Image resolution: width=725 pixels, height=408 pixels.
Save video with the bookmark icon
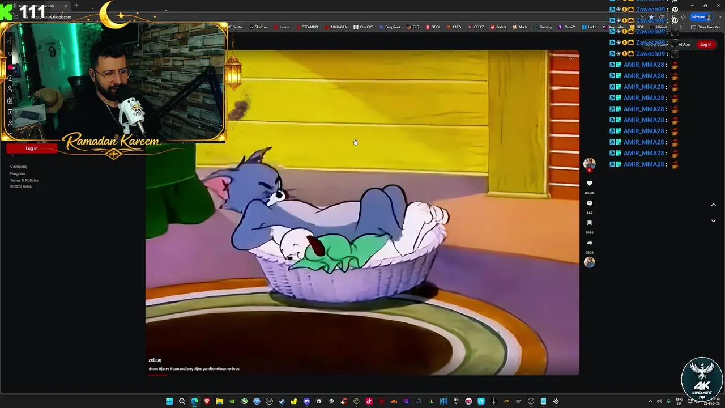coord(590,223)
